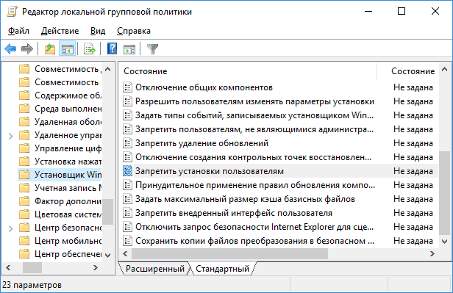
Task: Click the icon beside Сохранить копии файлов преобразования
Action: pos(127,241)
